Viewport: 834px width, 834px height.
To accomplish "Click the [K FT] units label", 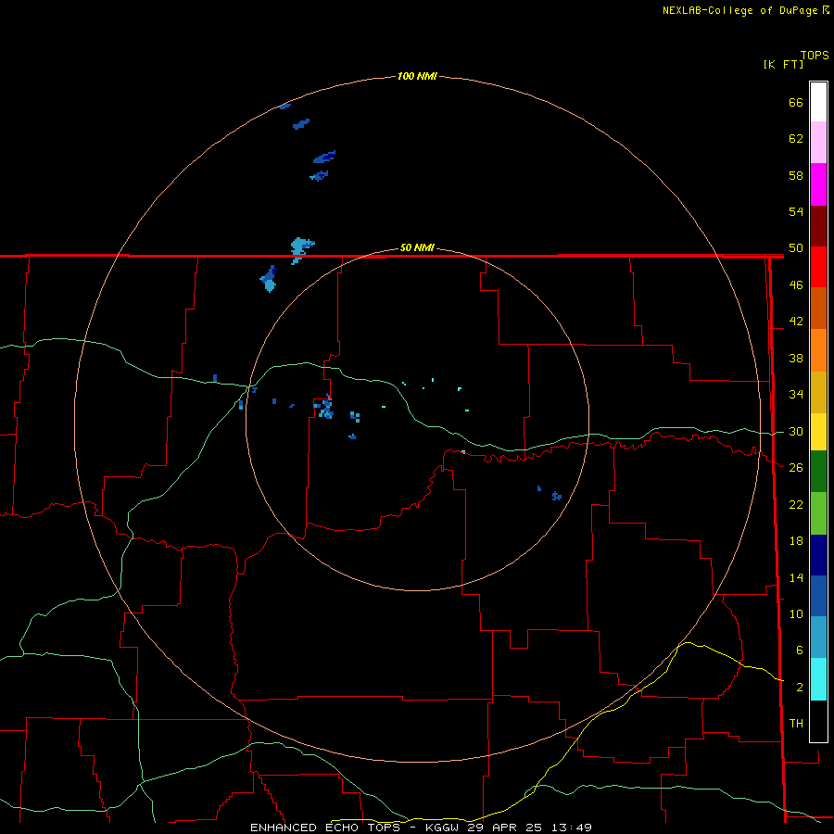I will (783, 64).
